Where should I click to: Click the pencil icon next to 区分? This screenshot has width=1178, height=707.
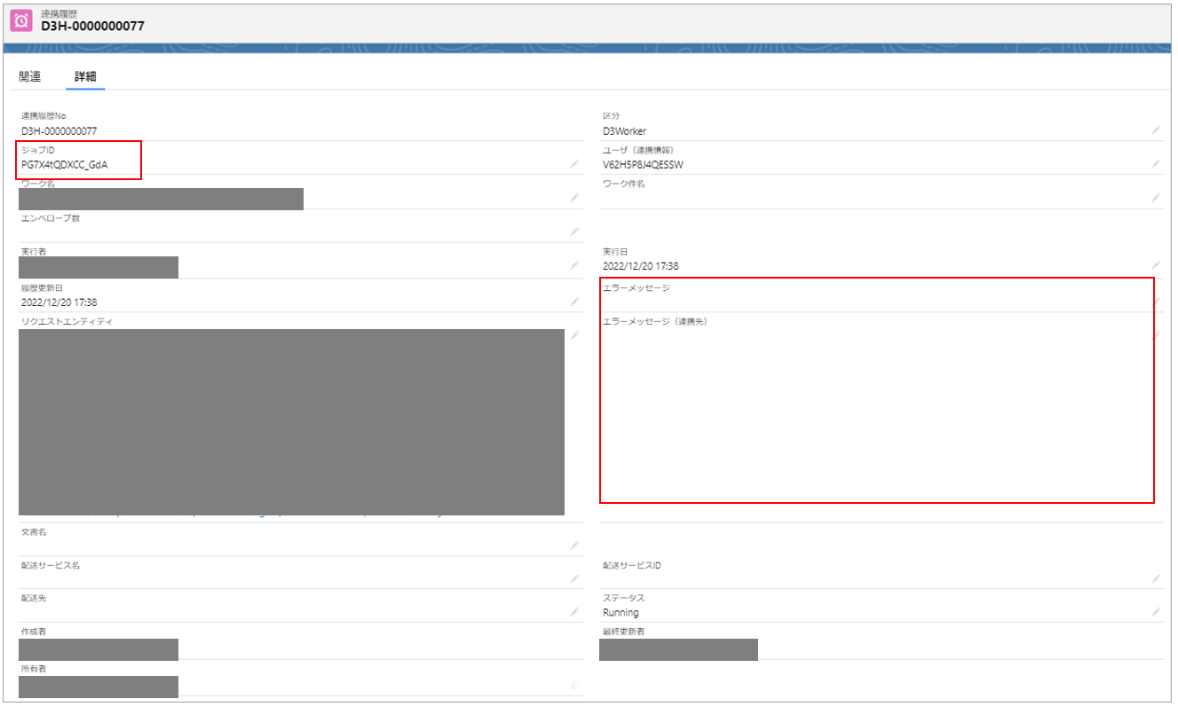(1156, 130)
